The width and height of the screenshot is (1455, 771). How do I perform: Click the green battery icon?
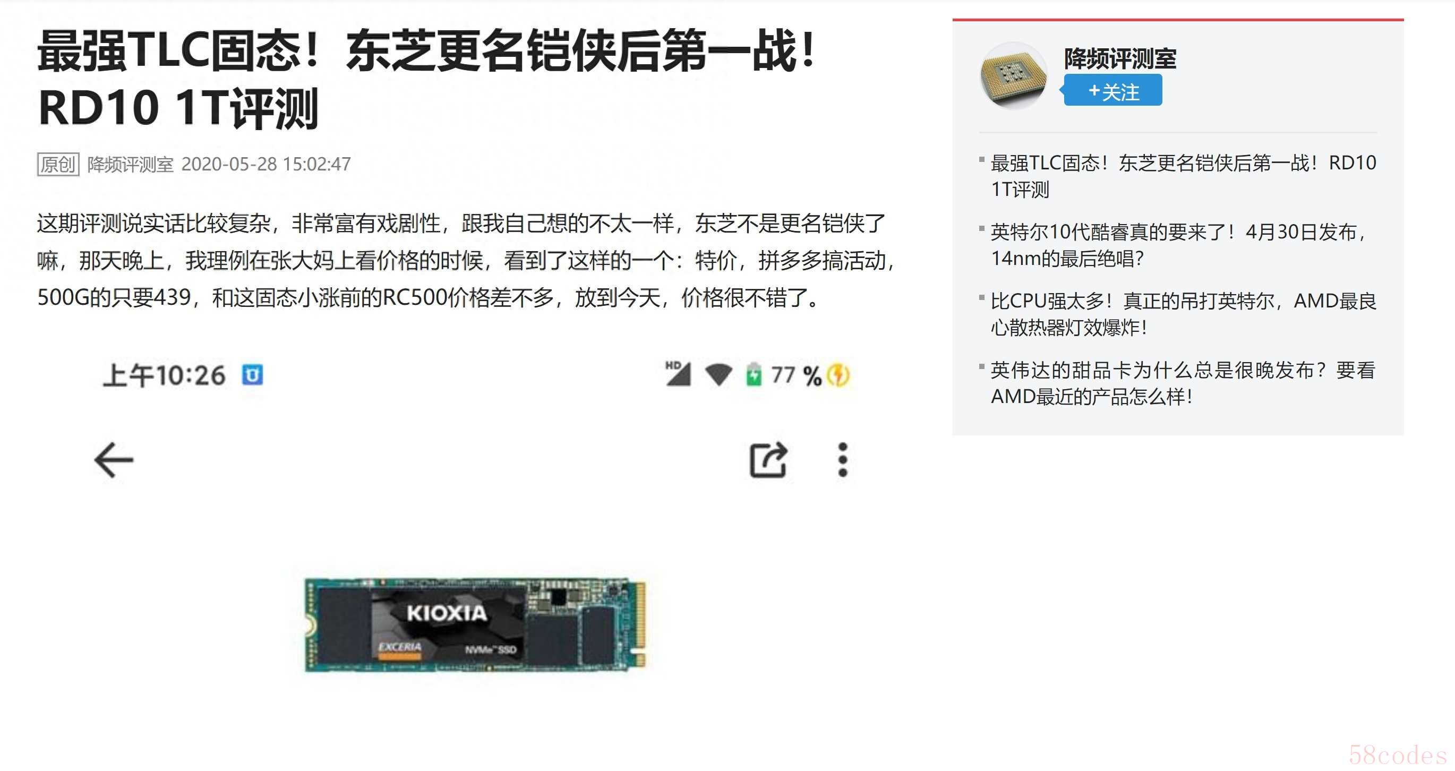click(754, 374)
